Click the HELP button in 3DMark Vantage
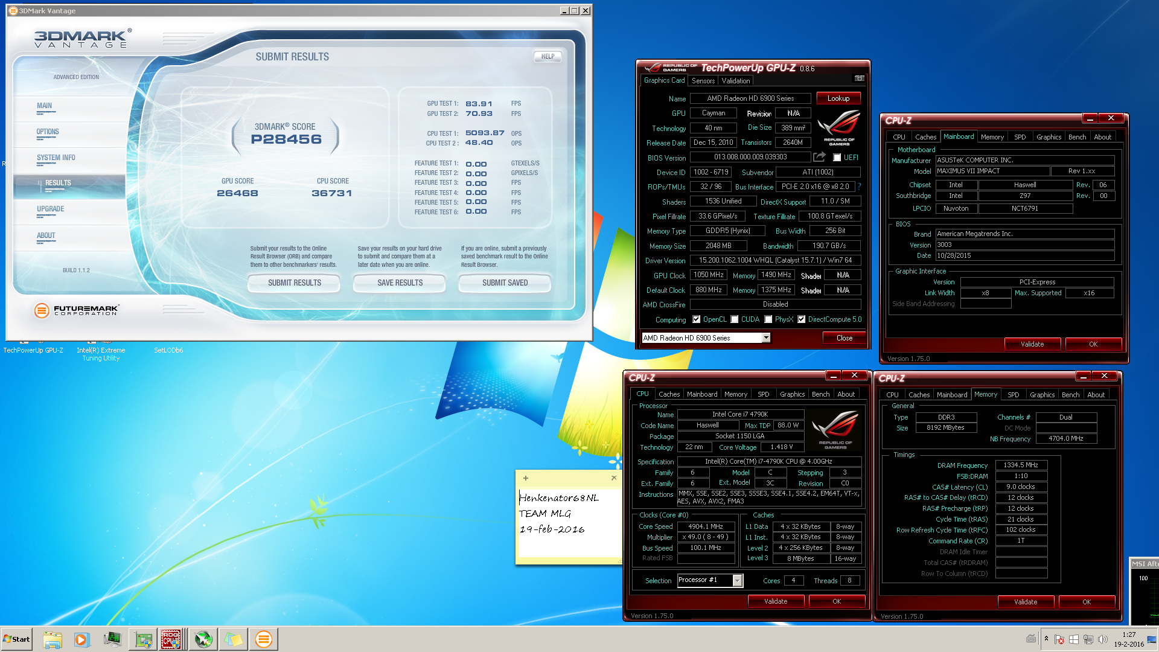This screenshot has height=652, width=1159. [x=548, y=56]
